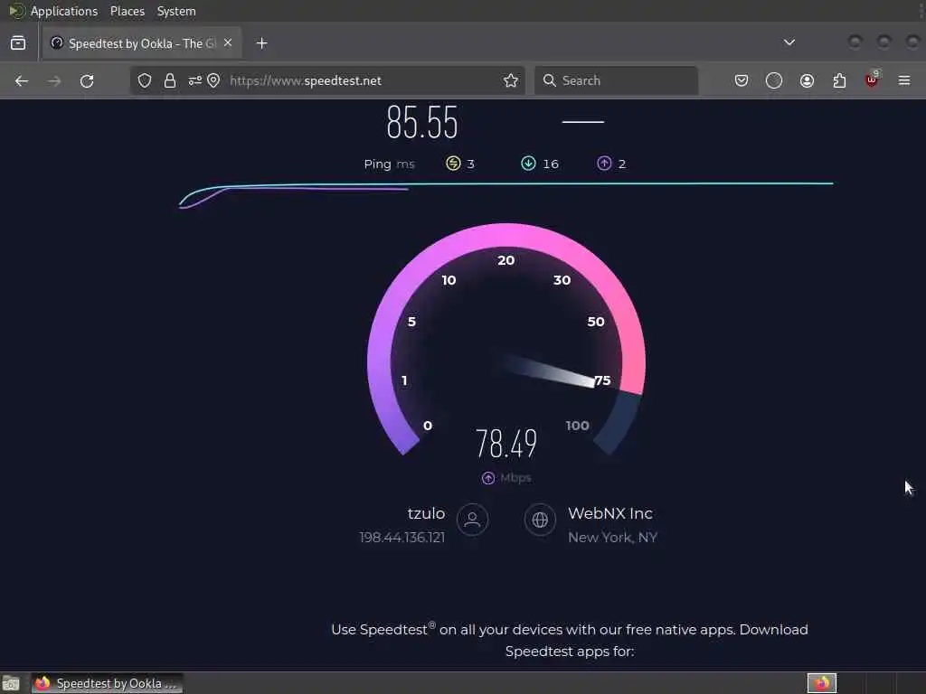The width and height of the screenshot is (926, 694).
Task: Open a new browser tab
Action: [261, 43]
